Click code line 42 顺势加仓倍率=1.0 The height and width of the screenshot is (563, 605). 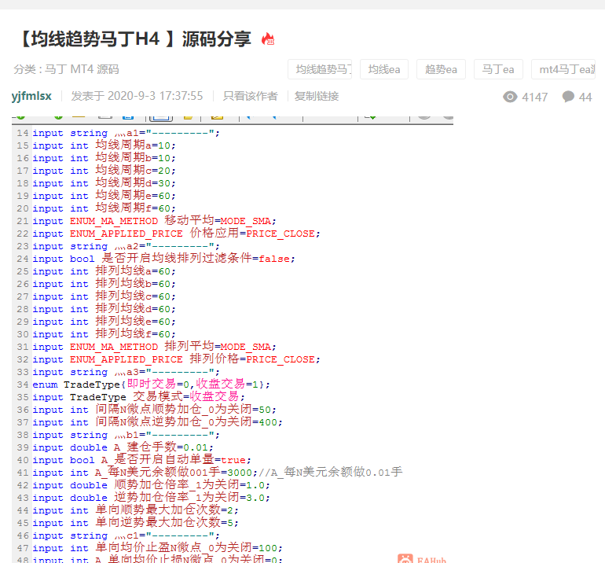151,485
